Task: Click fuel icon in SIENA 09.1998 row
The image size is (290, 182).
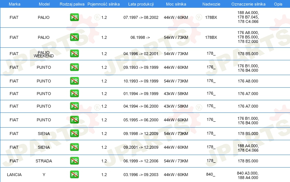Action: coord(74,133)
